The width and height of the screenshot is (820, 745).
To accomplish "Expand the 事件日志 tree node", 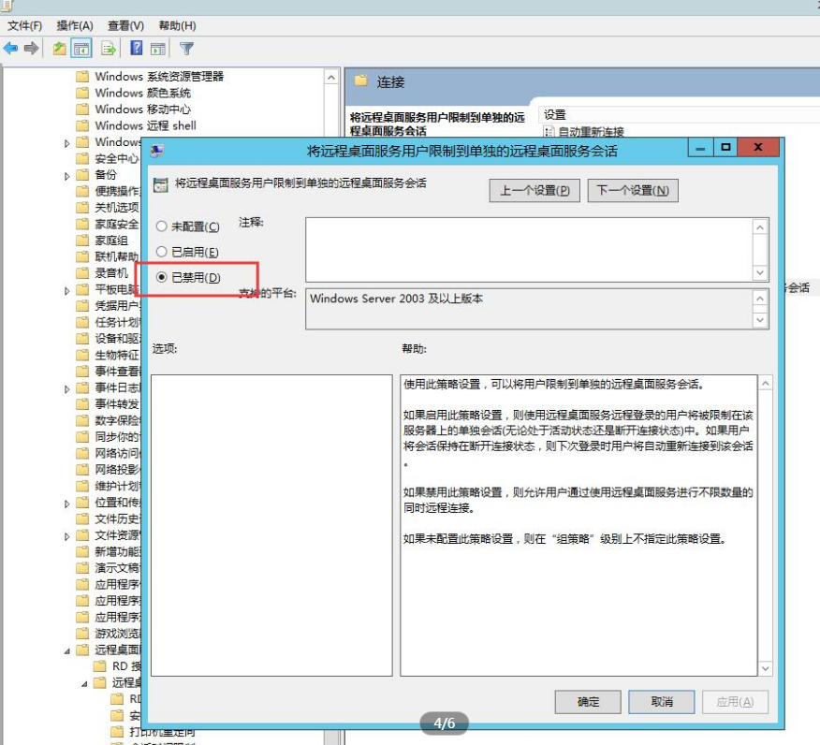I will tap(67, 388).
